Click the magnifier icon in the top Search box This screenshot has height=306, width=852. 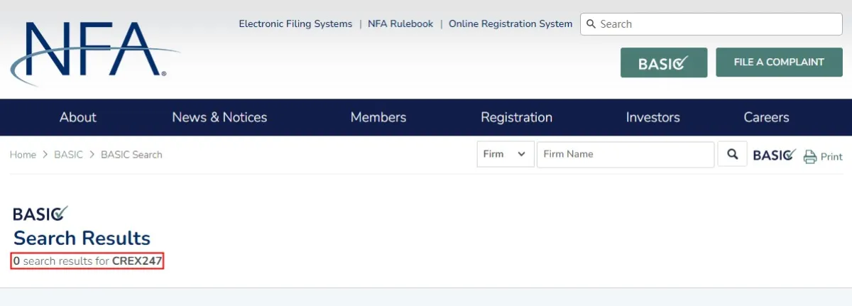pos(591,24)
